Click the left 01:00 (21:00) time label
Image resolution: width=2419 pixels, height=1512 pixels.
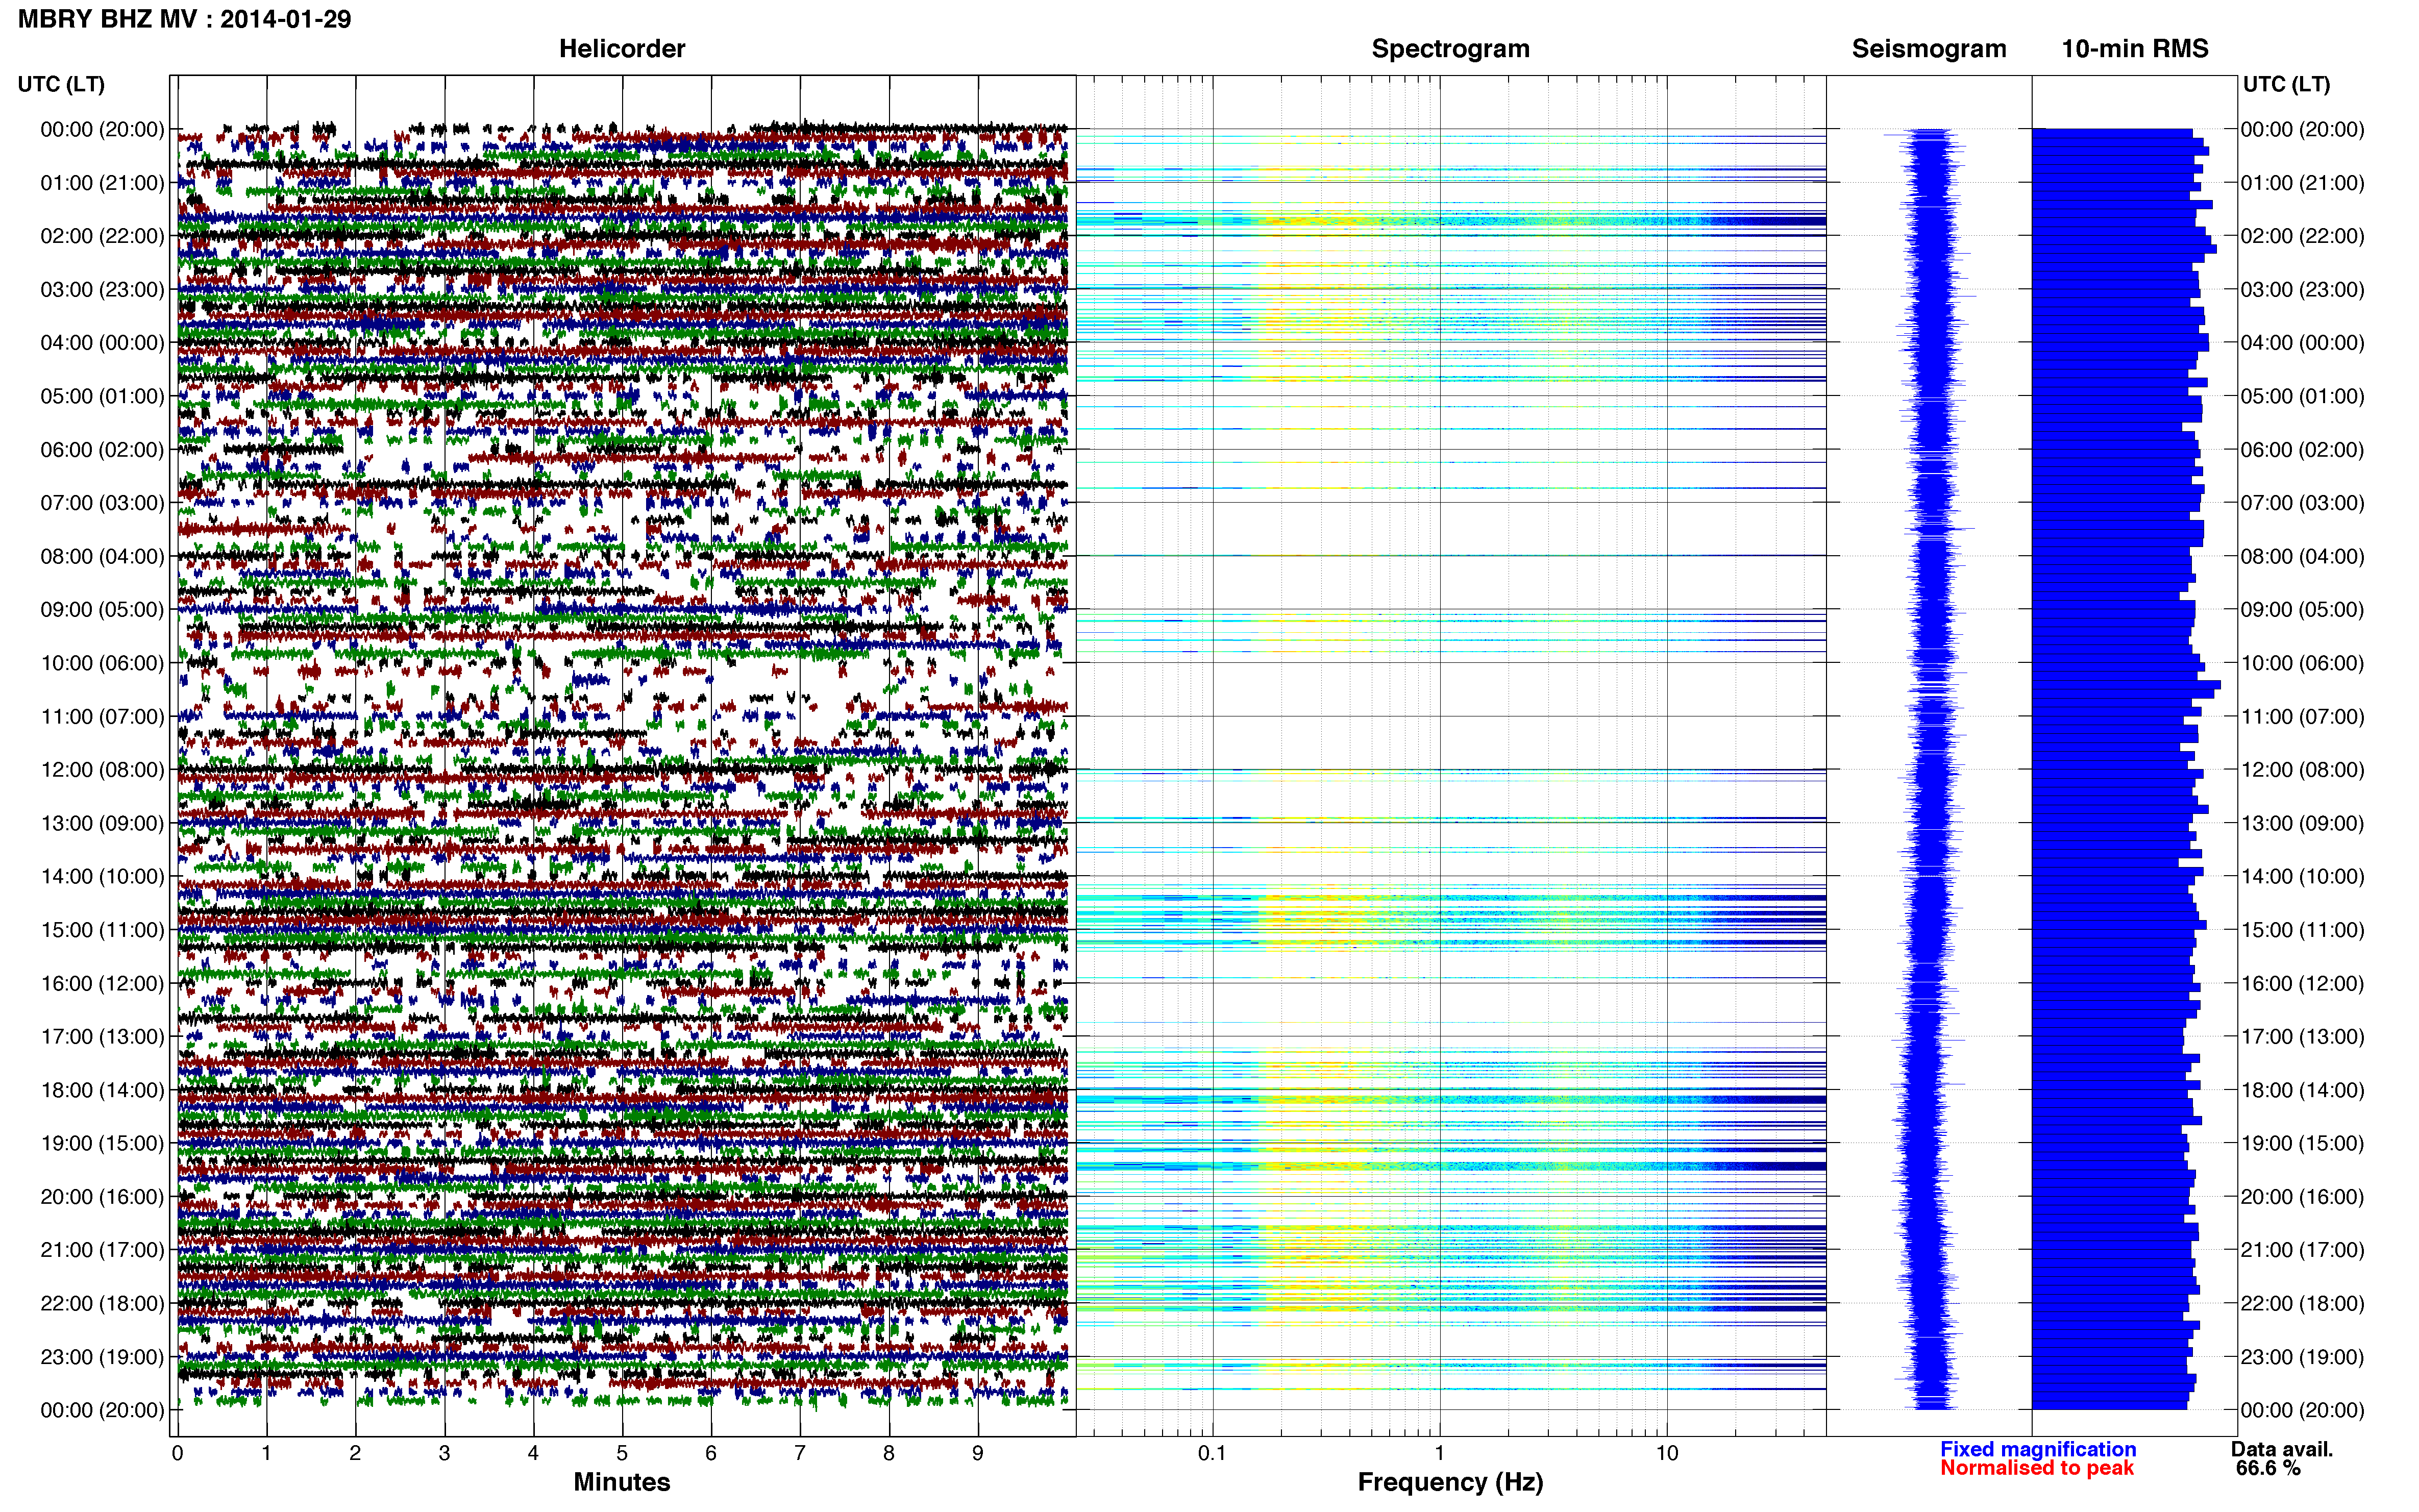click(102, 183)
